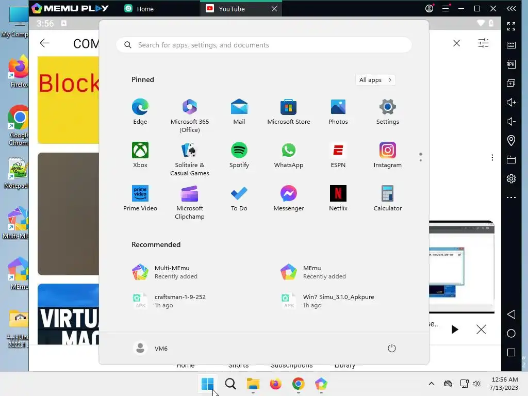This screenshot has width=528, height=396.
Task: Open YouTube search filters icon
Action: point(483,43)
